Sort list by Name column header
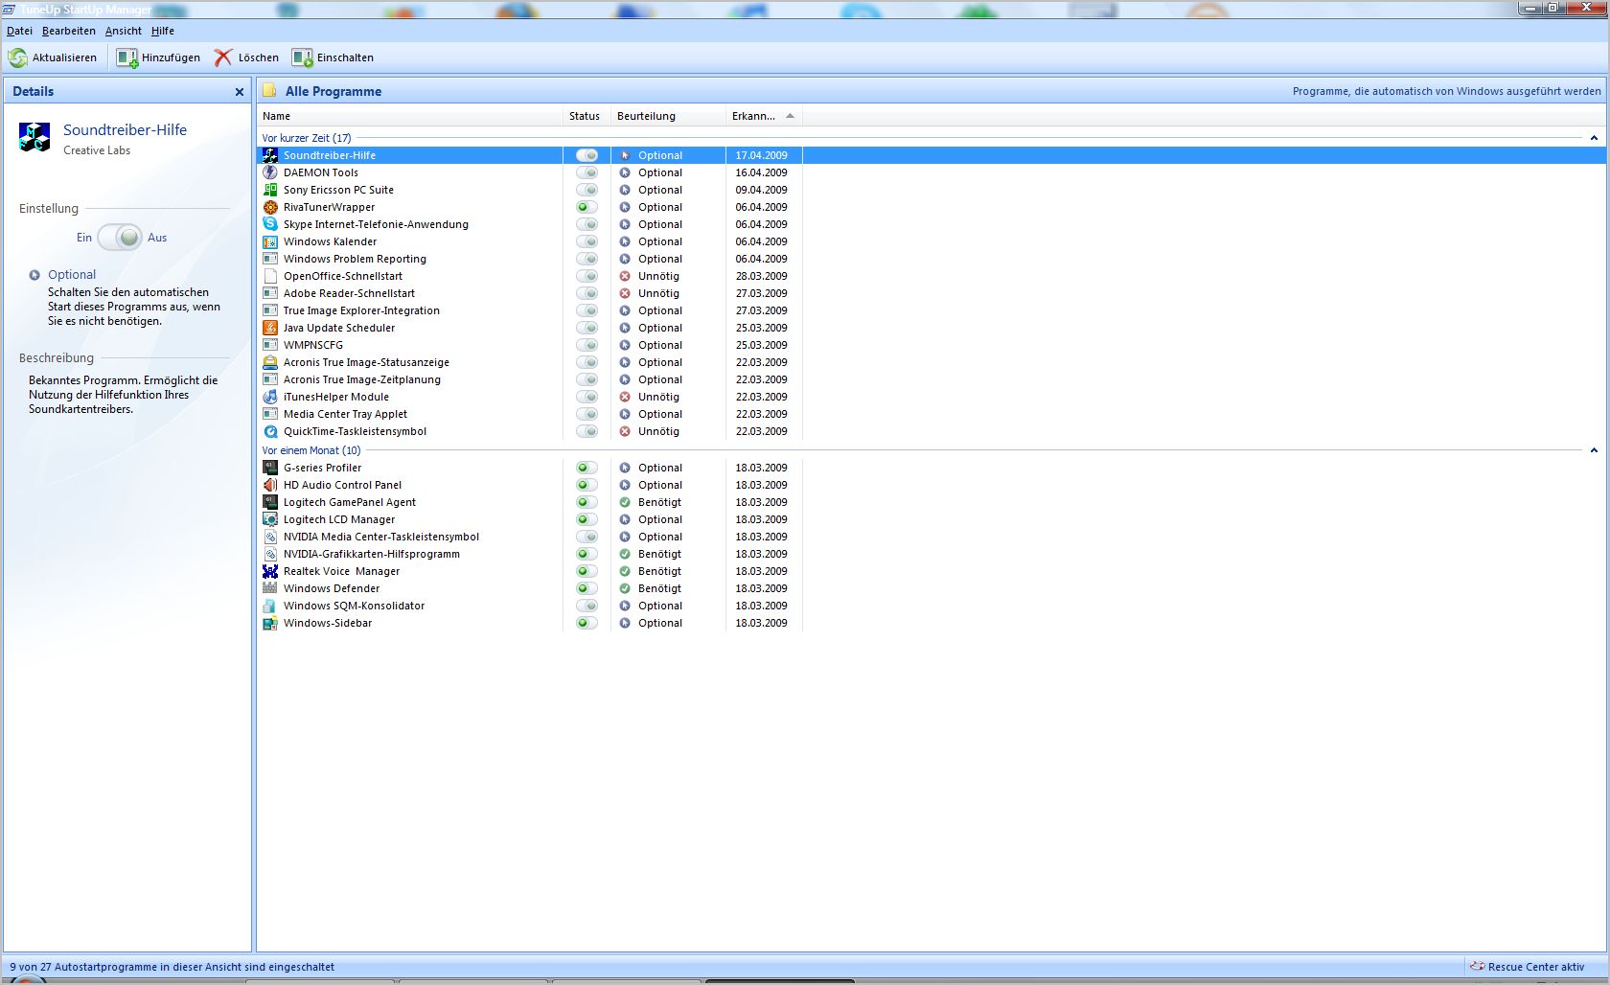Image resolution: width=1610 pixels, height=985 pixels. [409, 116]
